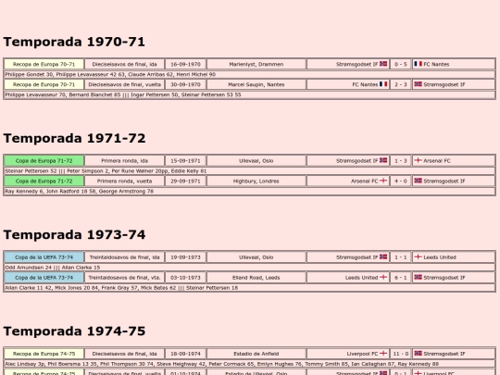Click the Primera ronda, vuelta cell
Image resolution: width=500 pixels, height=375 pixels.
pos(125,181)
